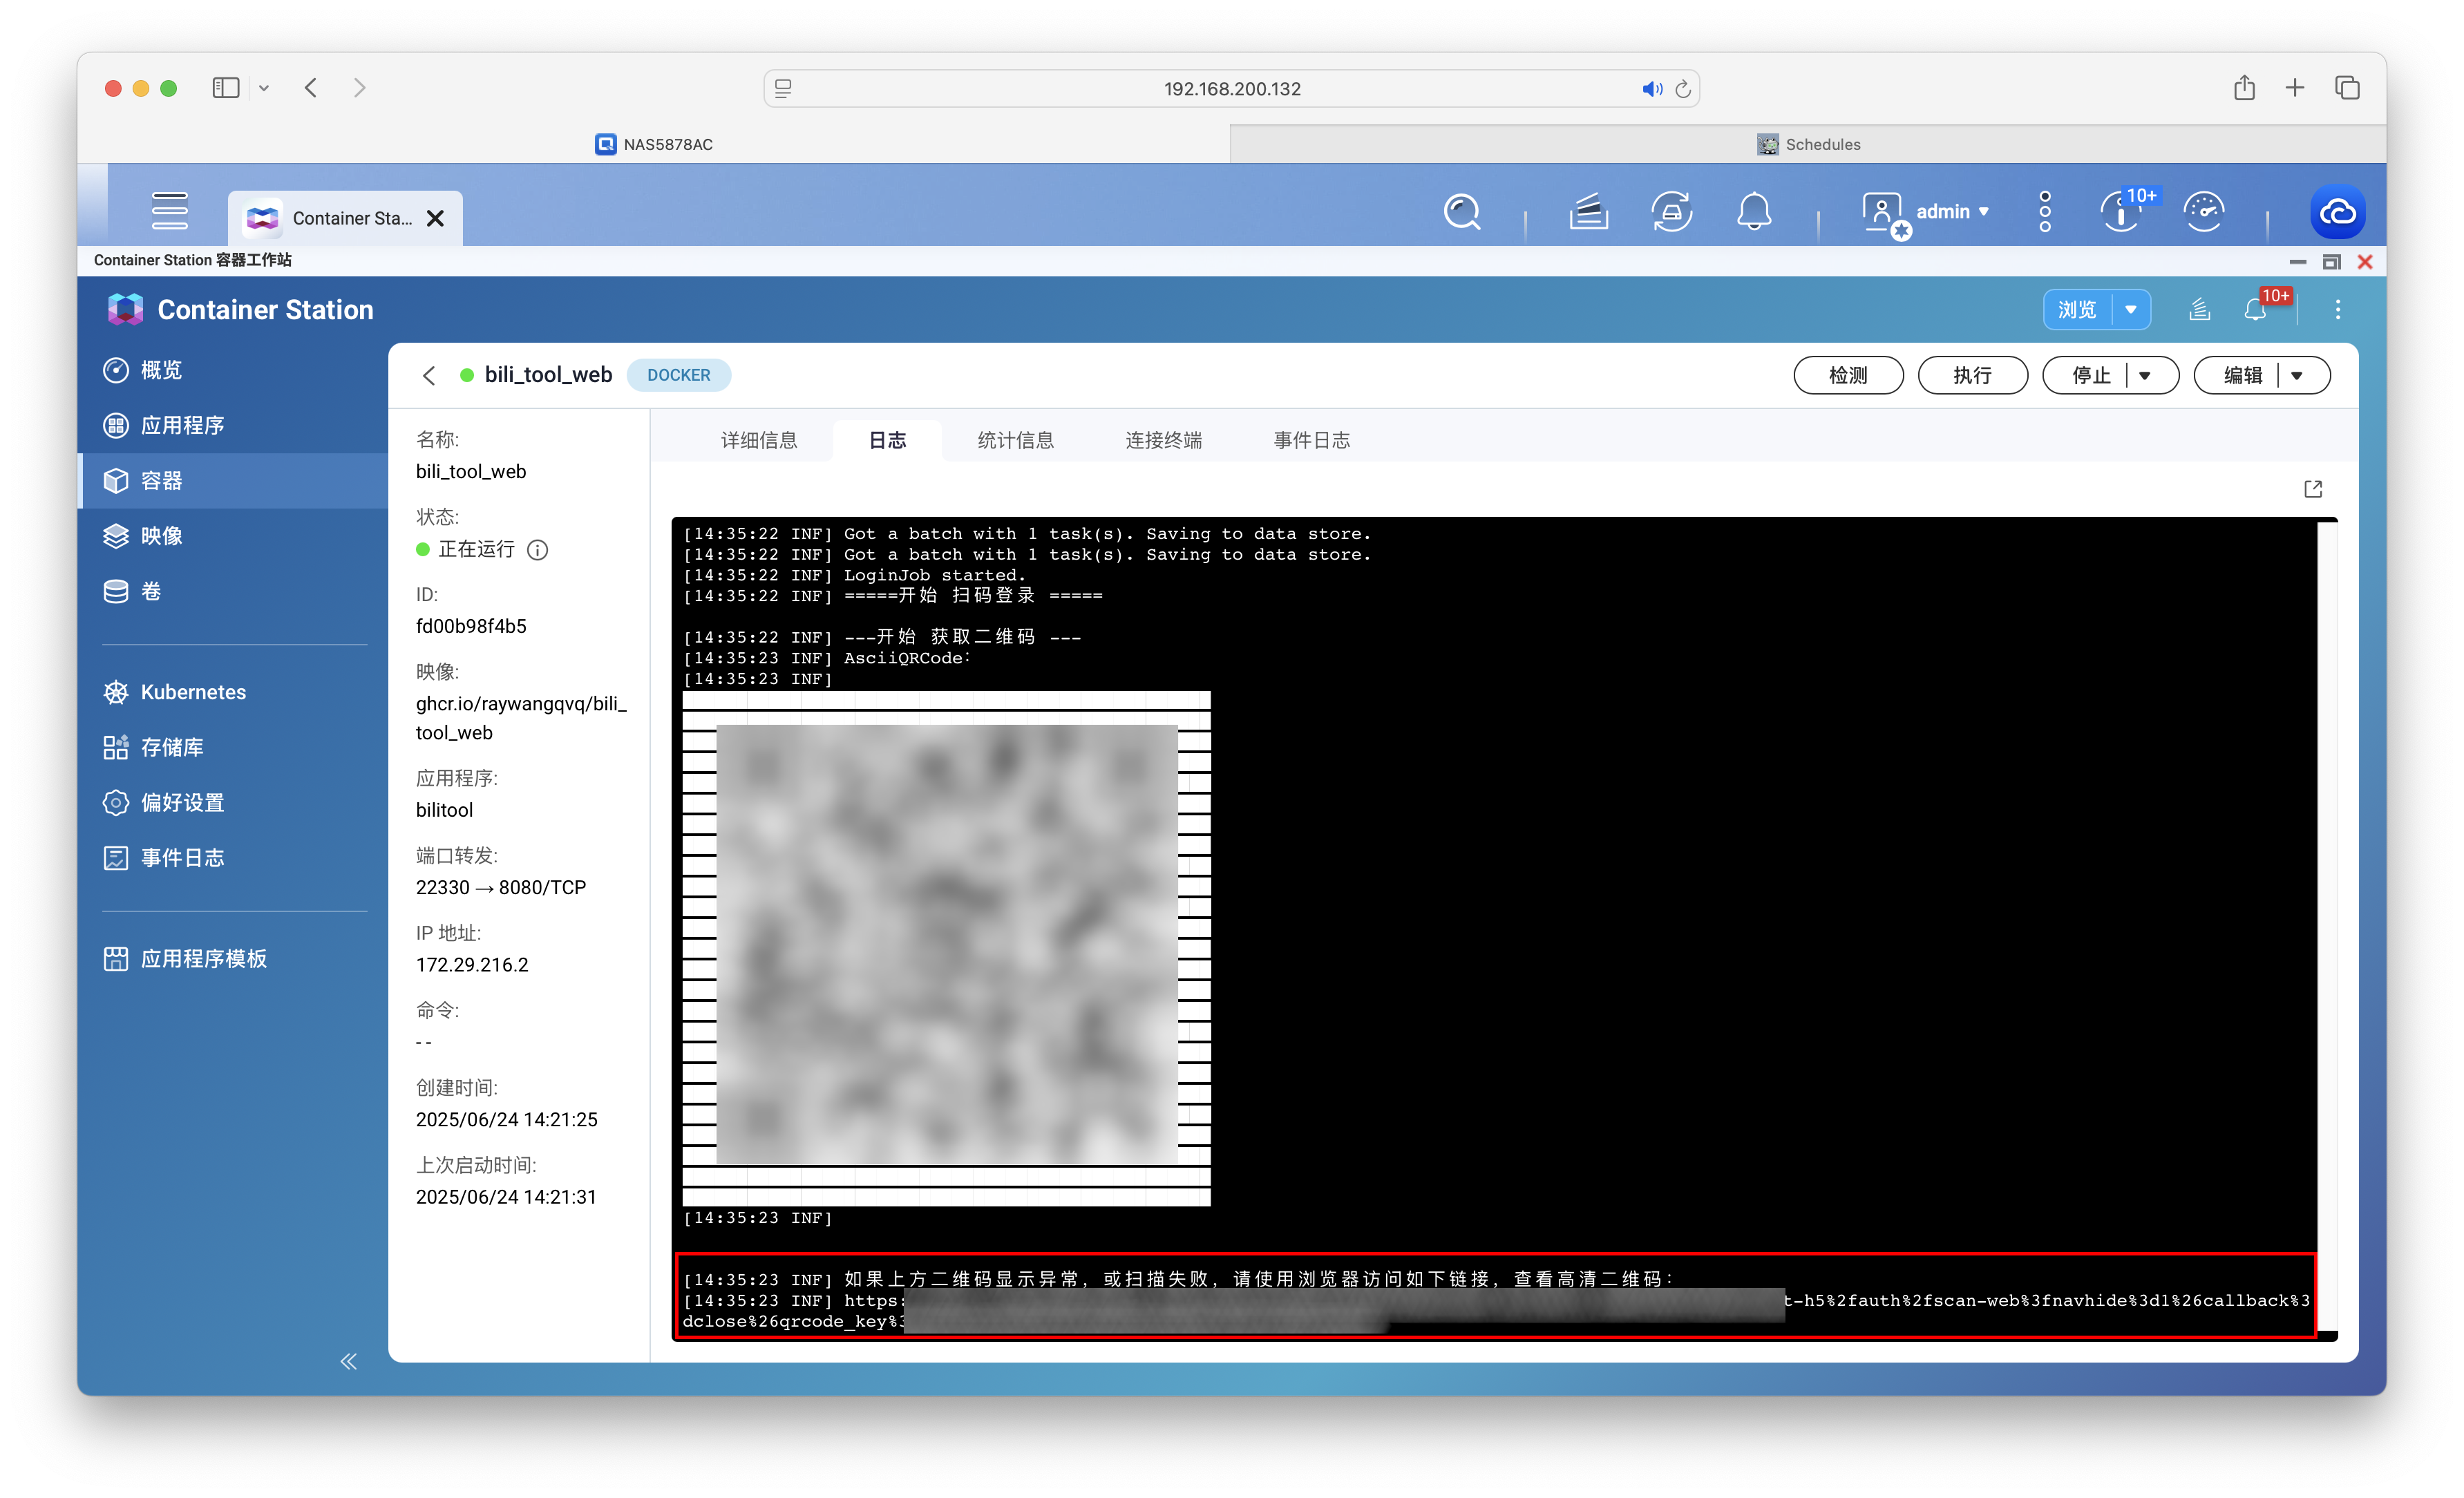The height and width of the screenshot is (1498, 2464).
Task: Click the 执行 button
Action: [1972, 376]
